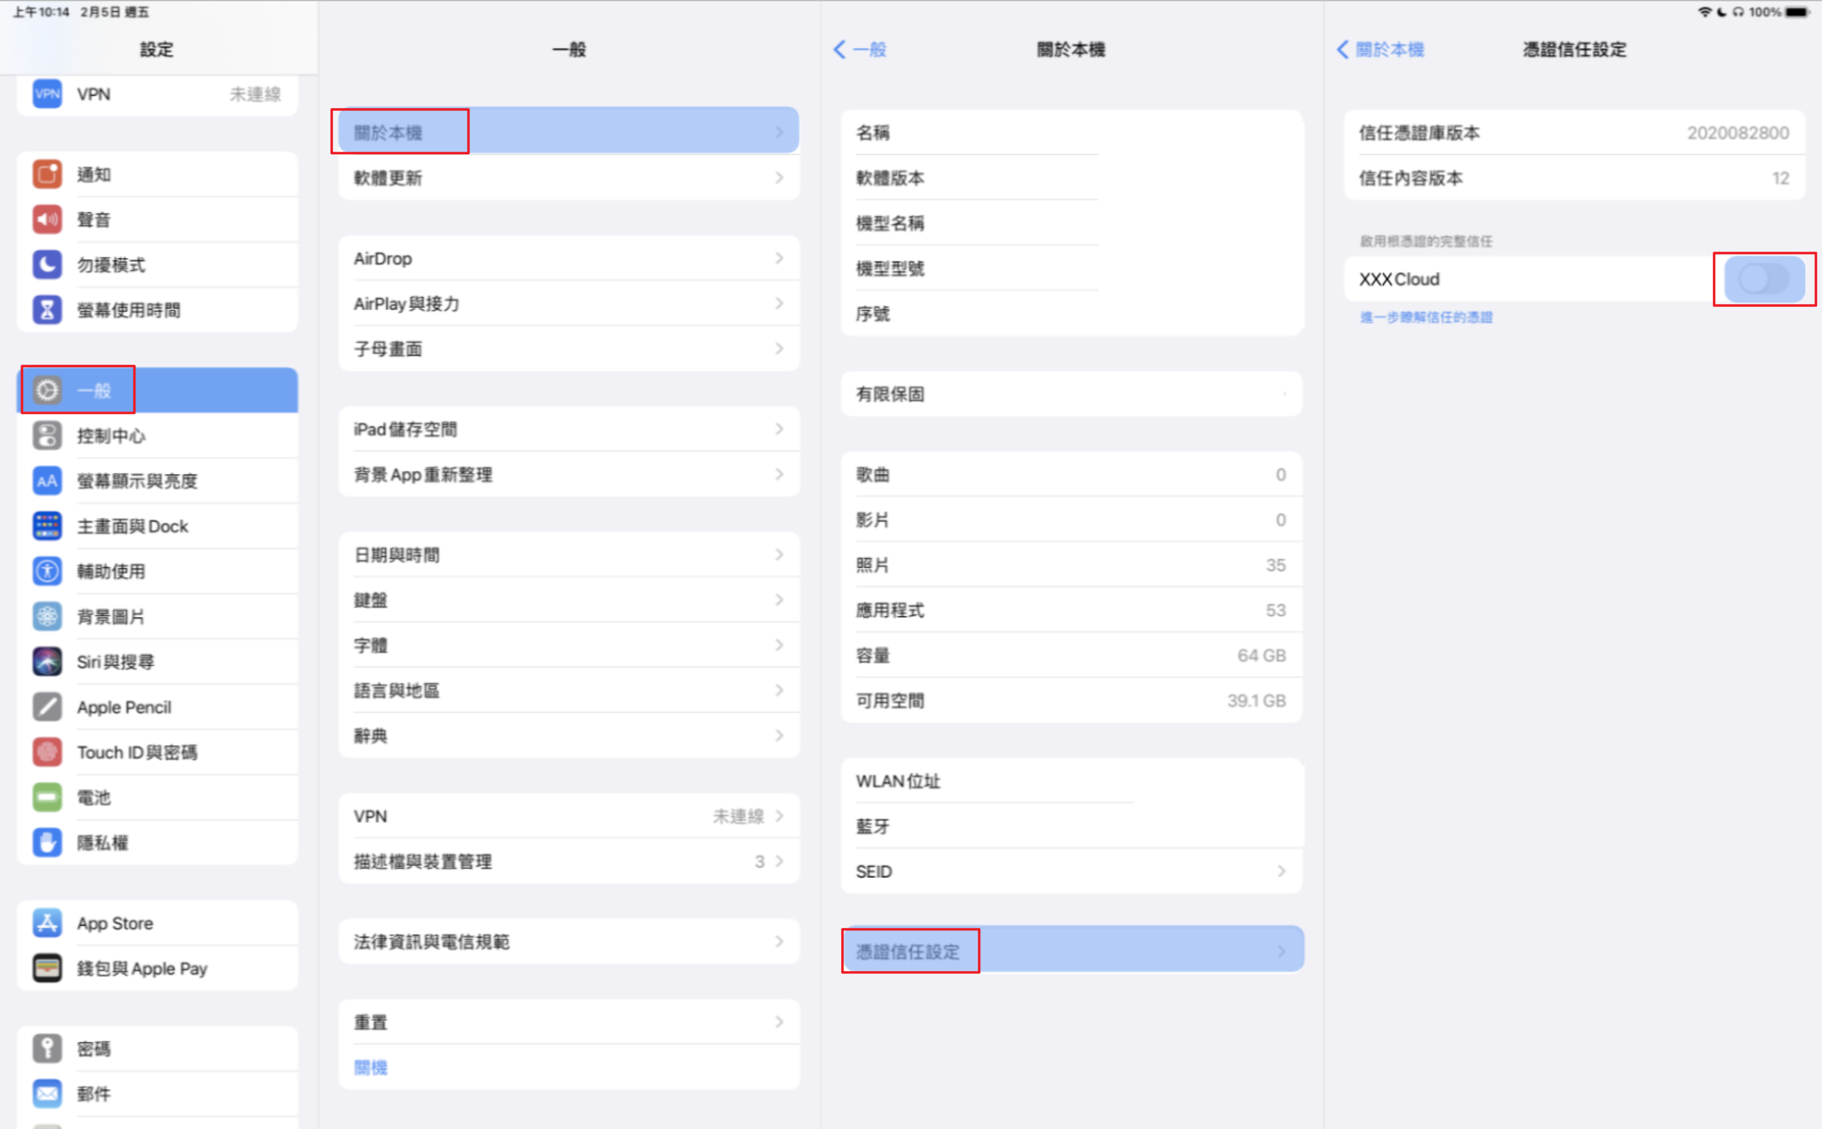Open Screen Time (螢幕使用時間) hourglass icon
This screenshot has width=1822, height=1129.
click(x=47, y=310)
